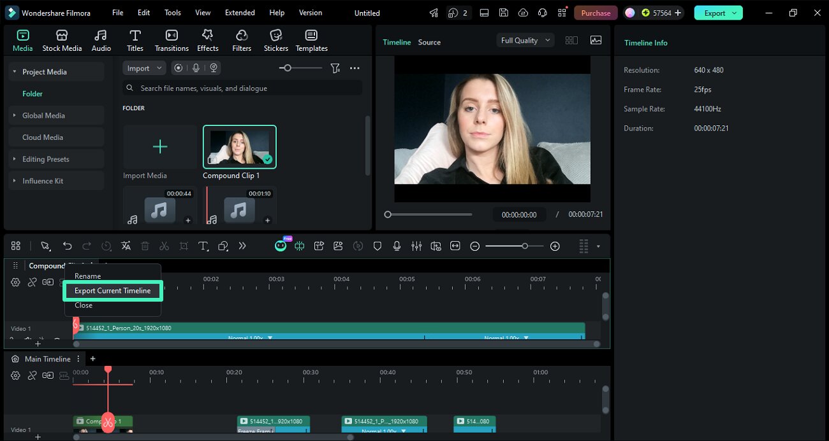Viewport: 829px width, 441px height.
Task: Select the 00:00:44 audio clip thumbnail
Action: pos(160,206)
